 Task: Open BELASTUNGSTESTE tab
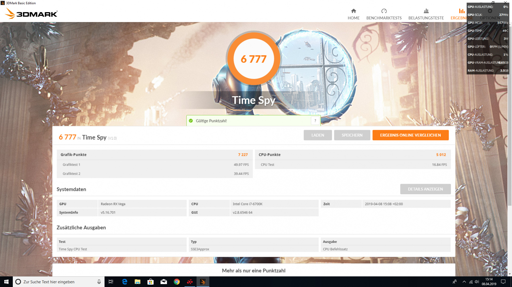click(426, 14)
